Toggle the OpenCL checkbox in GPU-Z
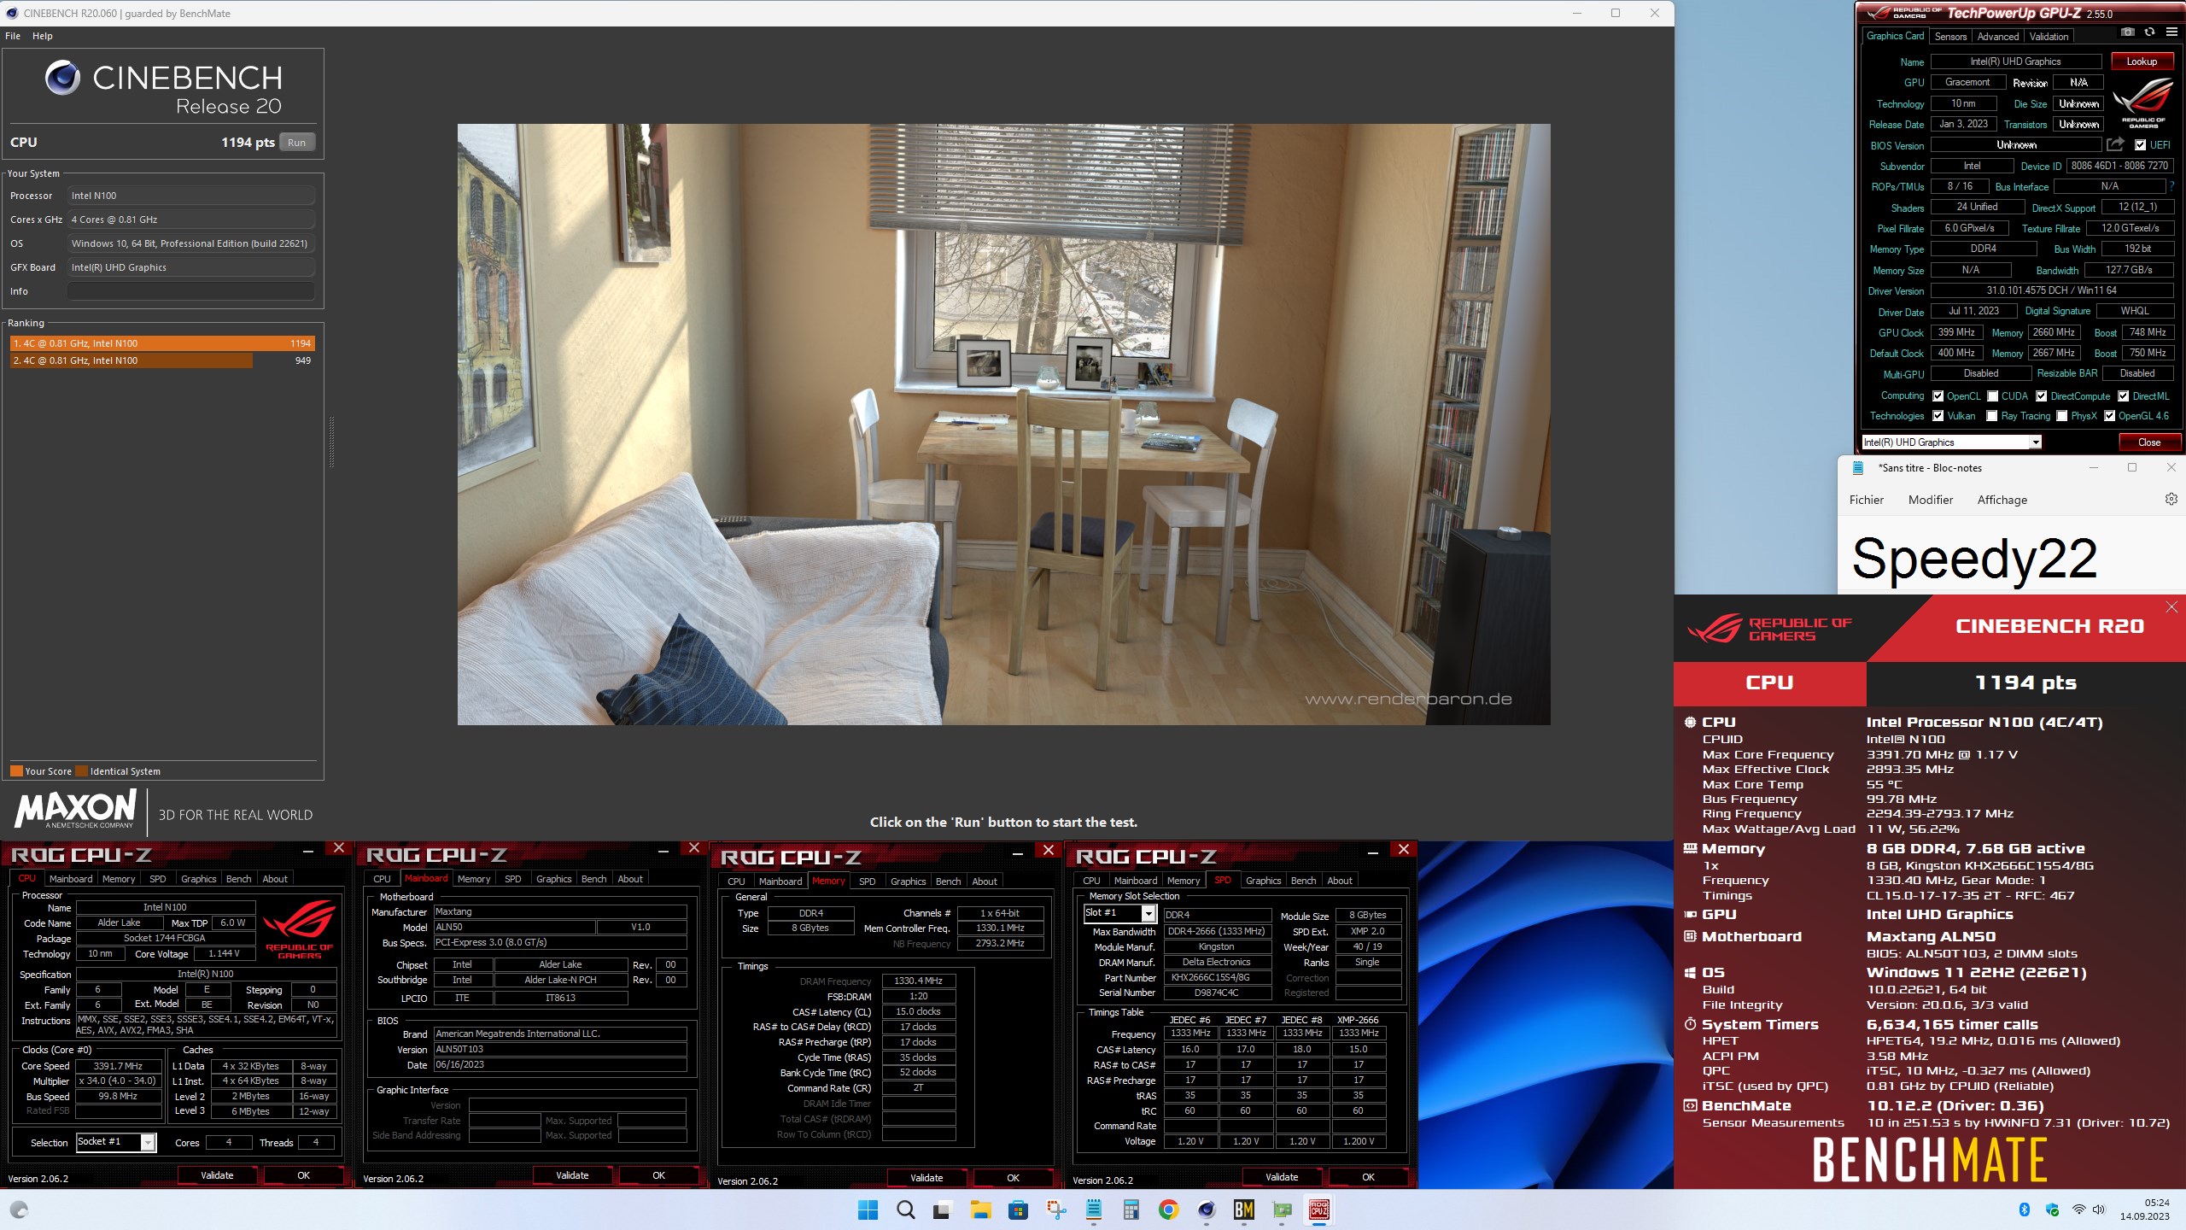The width and height of the screenshot is (2186, 1230). pyautogui.click(x=1938, y=396)
